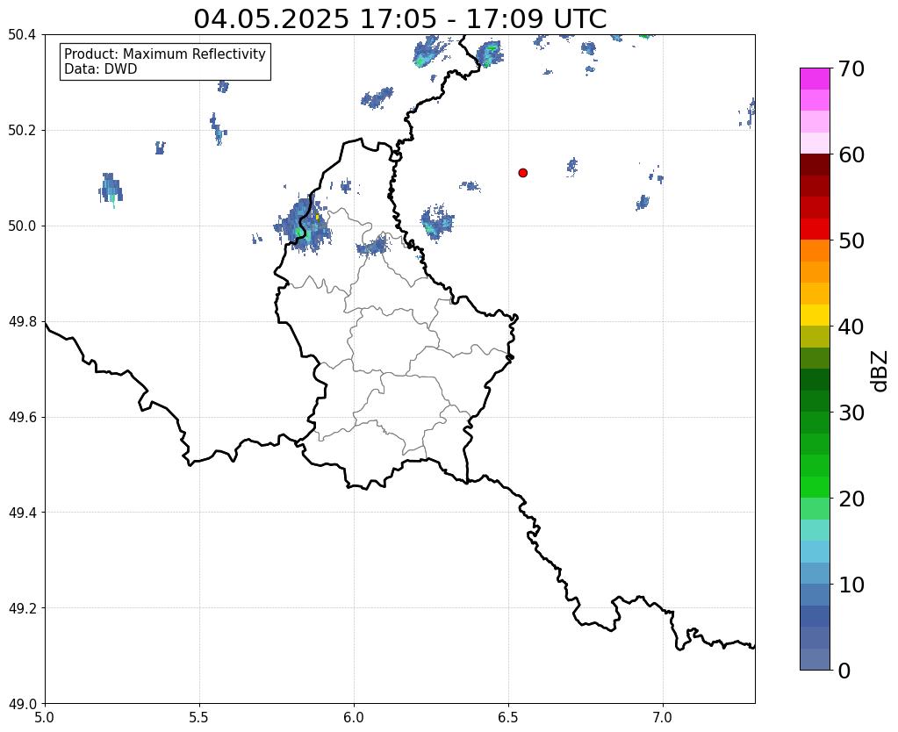Screen dimensions: 898x732
Task: Select the 50 value on the colorbar
Action: coord(851,240)
